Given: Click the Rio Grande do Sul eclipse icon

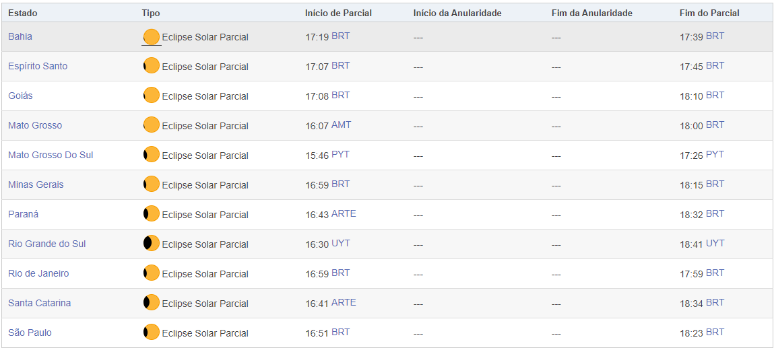Looking at the screenshot, I should (152, 244).
